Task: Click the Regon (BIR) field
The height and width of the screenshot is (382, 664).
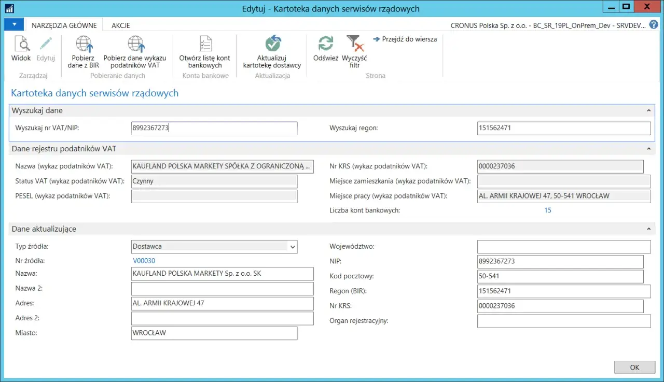Action: [564, 291]
